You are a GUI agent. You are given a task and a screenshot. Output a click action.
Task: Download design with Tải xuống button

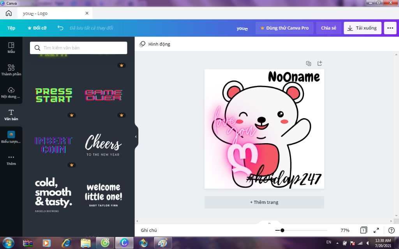tap(362, 28)
